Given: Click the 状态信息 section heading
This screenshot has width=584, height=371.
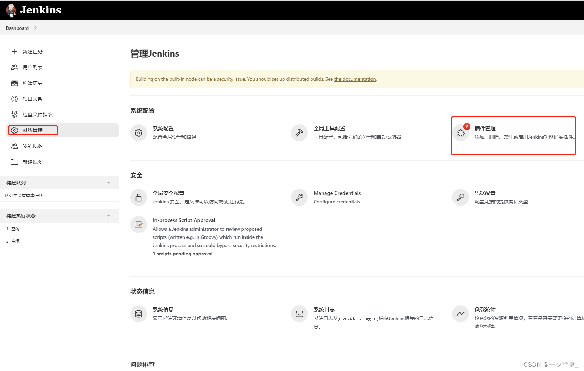Looking at the screenshot, I should 142,292.
